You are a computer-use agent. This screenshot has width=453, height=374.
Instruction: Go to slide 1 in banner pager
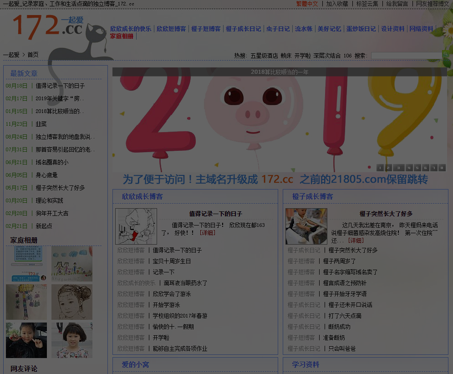point(380,168)
